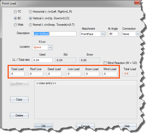147x133 pixels.
Task: Confirm with the OK button
Action: tap(43, 126)
